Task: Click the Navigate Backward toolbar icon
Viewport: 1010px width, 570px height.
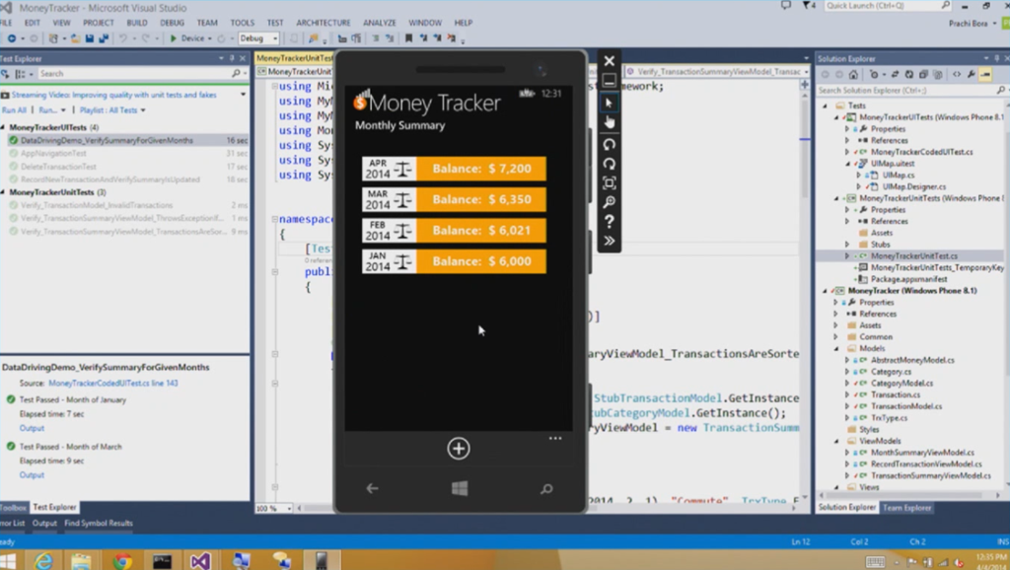Action: click(12, 38)
